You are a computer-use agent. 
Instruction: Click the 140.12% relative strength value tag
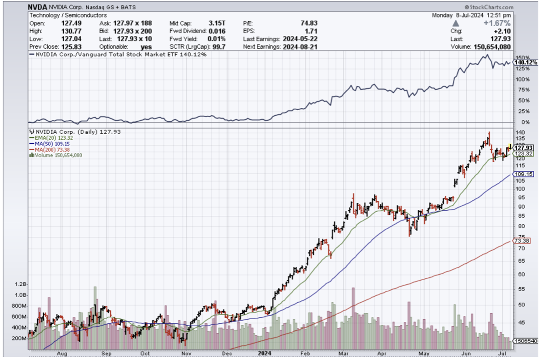tap(525, 62)
